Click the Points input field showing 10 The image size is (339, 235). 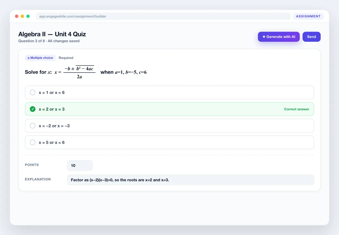(80, 166)
